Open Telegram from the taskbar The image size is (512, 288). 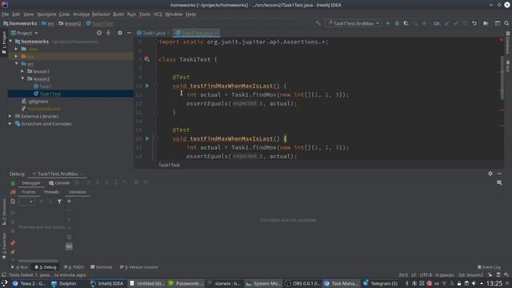[381, 283]
